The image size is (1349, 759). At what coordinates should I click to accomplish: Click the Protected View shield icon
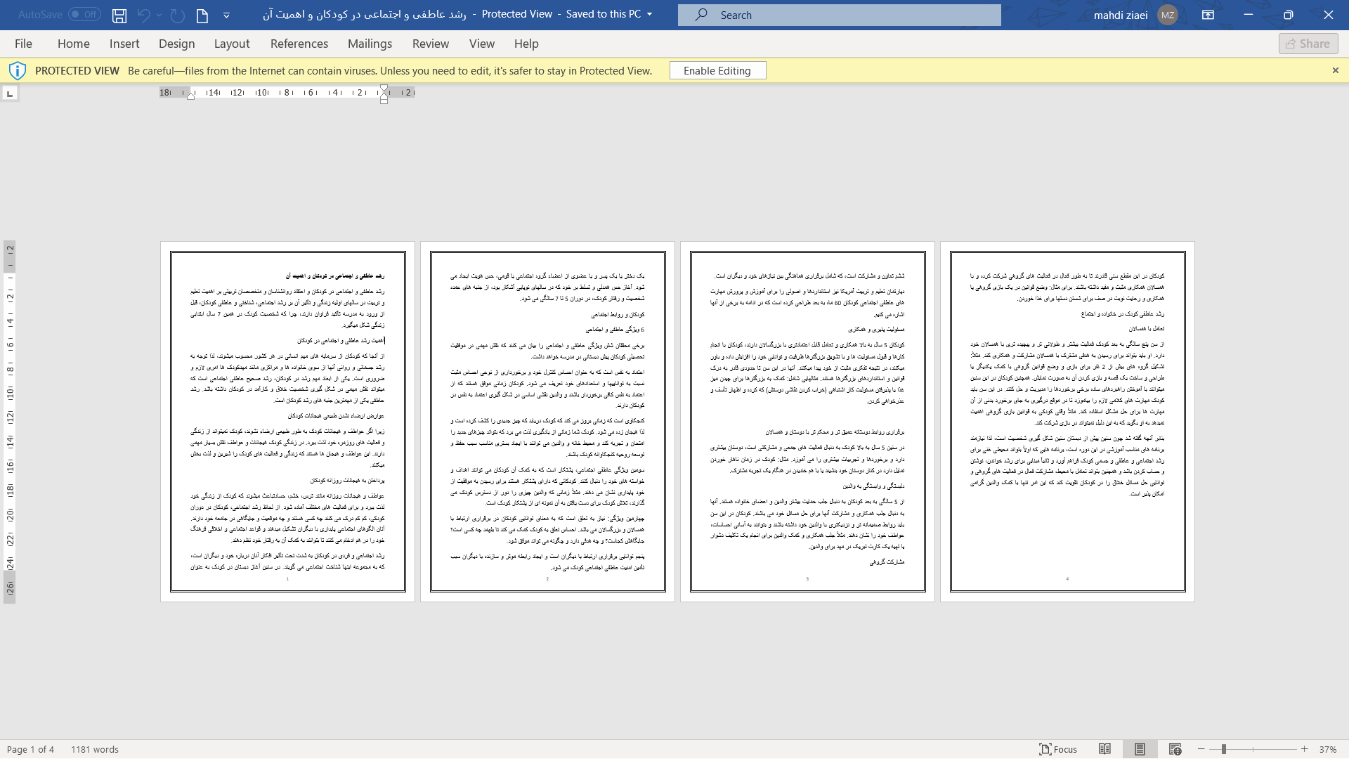pos(18,70)
